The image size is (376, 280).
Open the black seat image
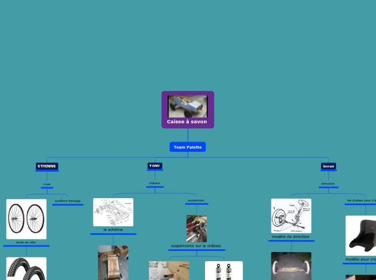361,236
